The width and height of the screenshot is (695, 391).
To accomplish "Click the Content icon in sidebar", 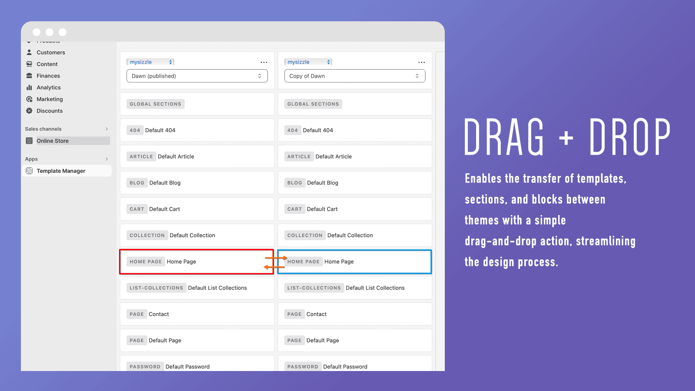I will [x=29, y=64].
